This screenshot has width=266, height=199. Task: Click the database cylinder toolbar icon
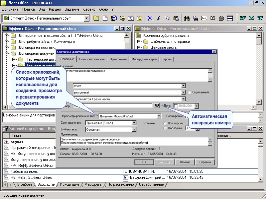click(x=122, y=18)
